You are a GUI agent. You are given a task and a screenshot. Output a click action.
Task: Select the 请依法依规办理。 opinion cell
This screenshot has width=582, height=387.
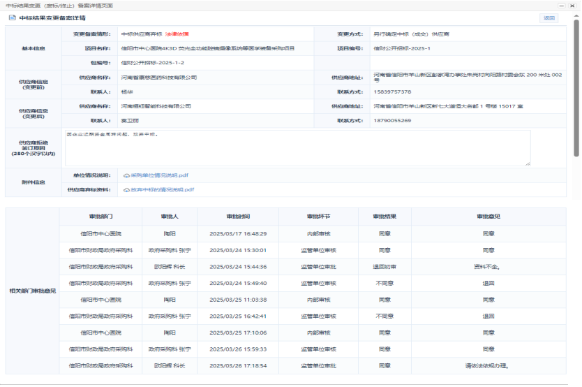[488, 365]
